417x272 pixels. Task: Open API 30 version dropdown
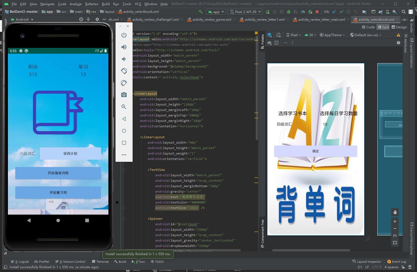311,35
